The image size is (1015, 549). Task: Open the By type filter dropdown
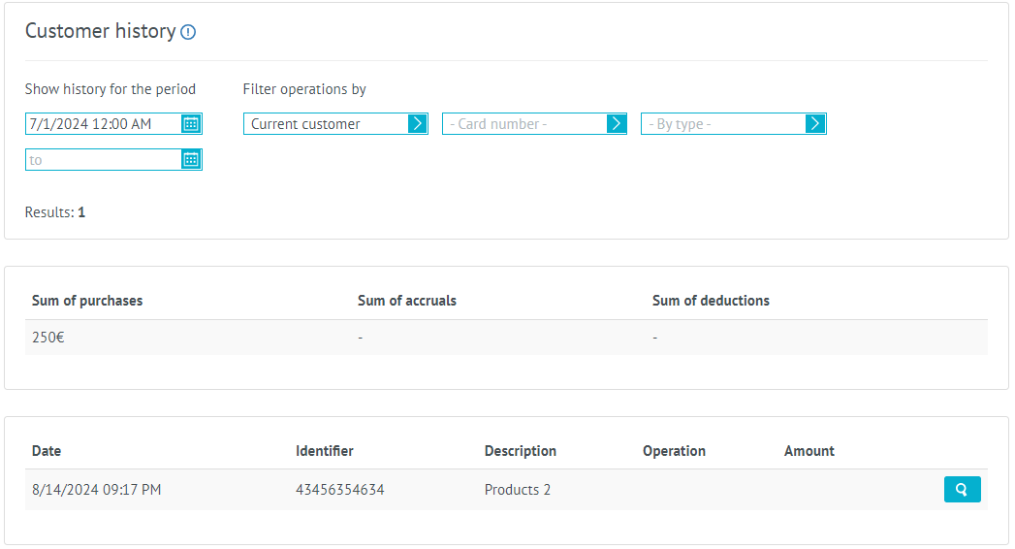coord(722,123)
